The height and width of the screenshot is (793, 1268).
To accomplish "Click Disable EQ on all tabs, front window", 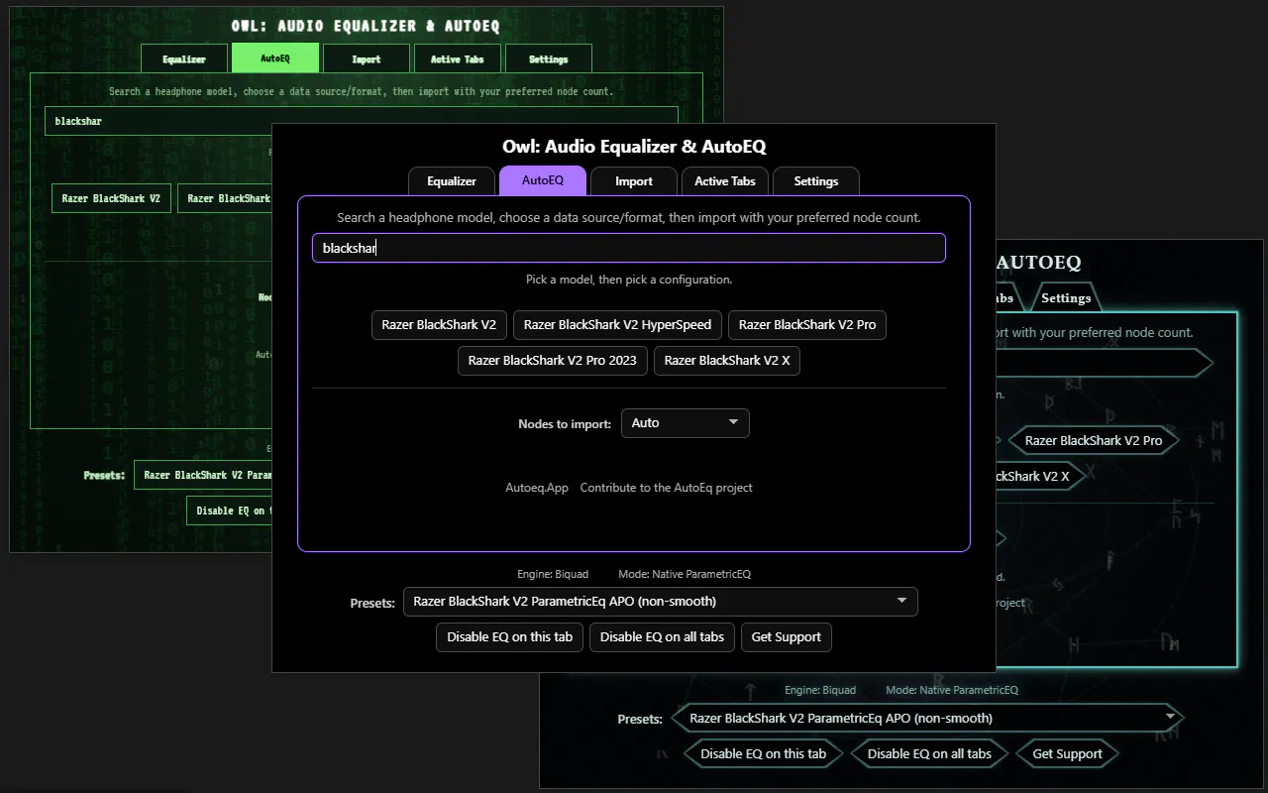I will 663,637.
